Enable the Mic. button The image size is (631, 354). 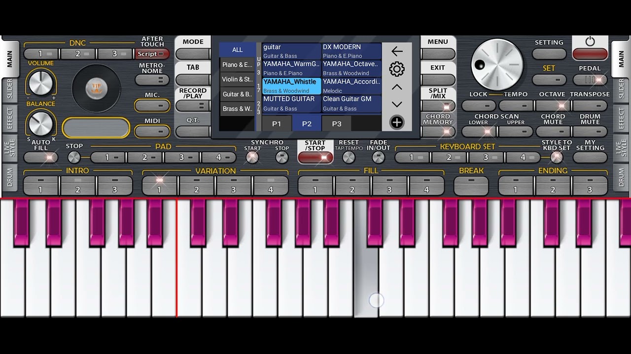152,106
